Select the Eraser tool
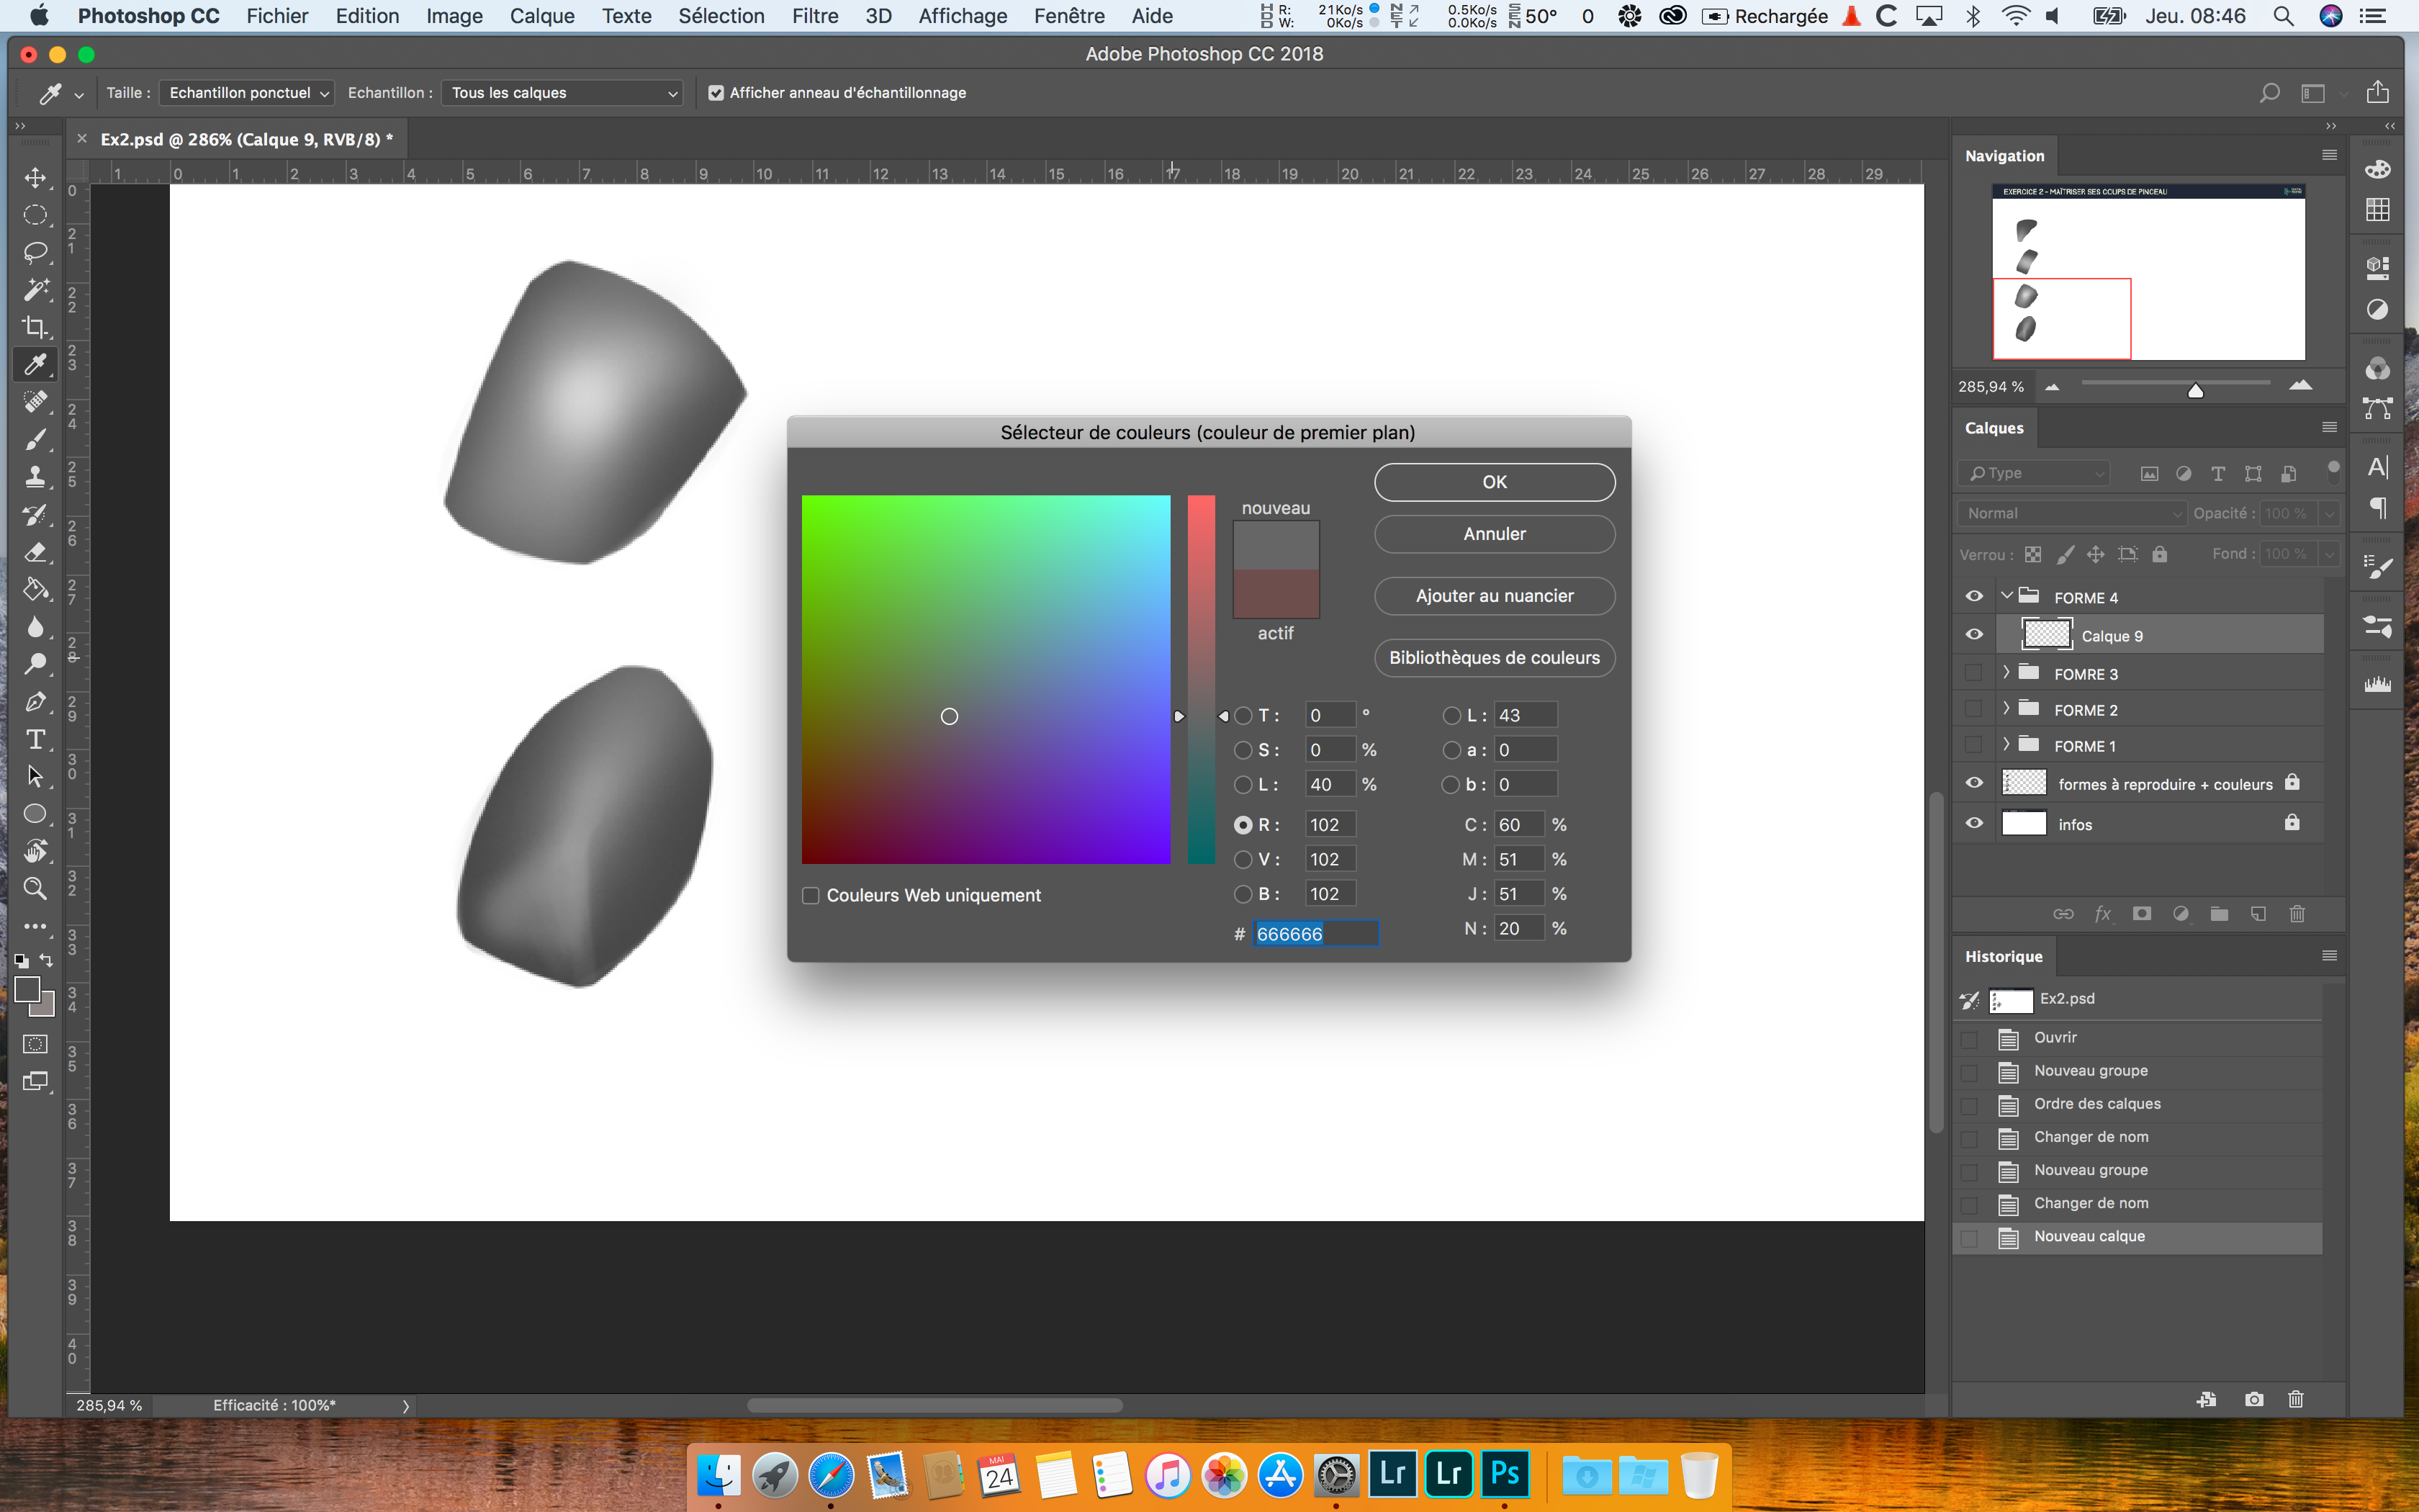 point(36,552)
